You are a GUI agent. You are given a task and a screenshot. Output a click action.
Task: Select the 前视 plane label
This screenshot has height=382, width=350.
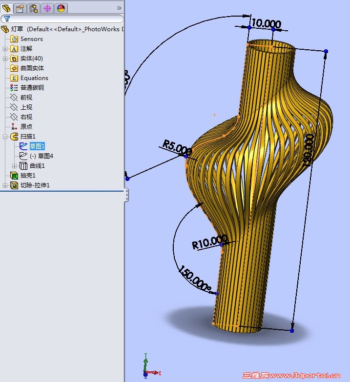point(26,98)
